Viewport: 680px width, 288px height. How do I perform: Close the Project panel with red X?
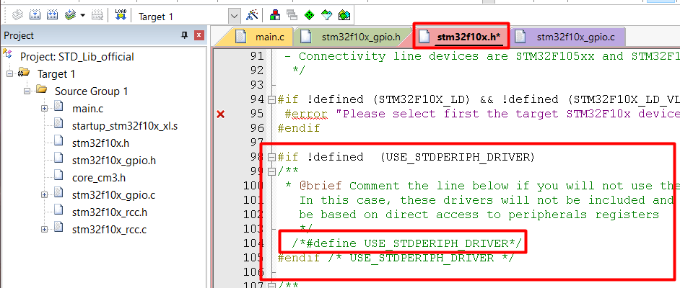(199, 35)
